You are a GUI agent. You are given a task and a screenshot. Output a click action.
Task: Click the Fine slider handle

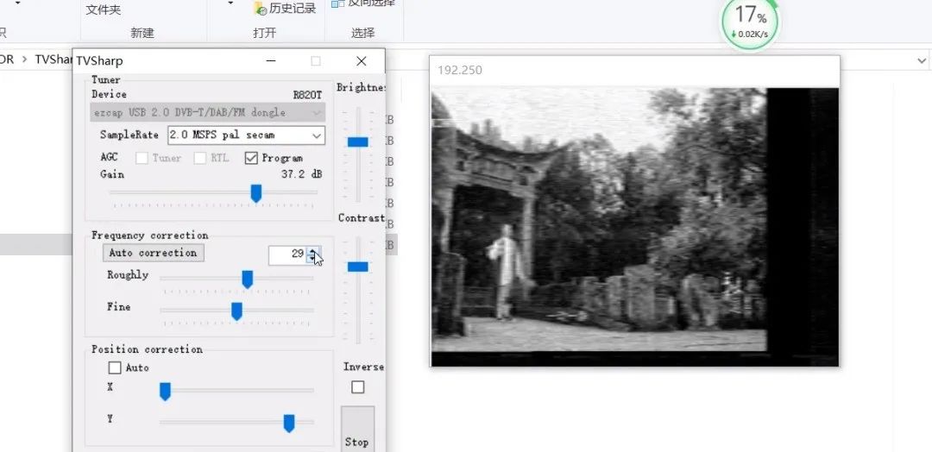click(x=236, y=311)
